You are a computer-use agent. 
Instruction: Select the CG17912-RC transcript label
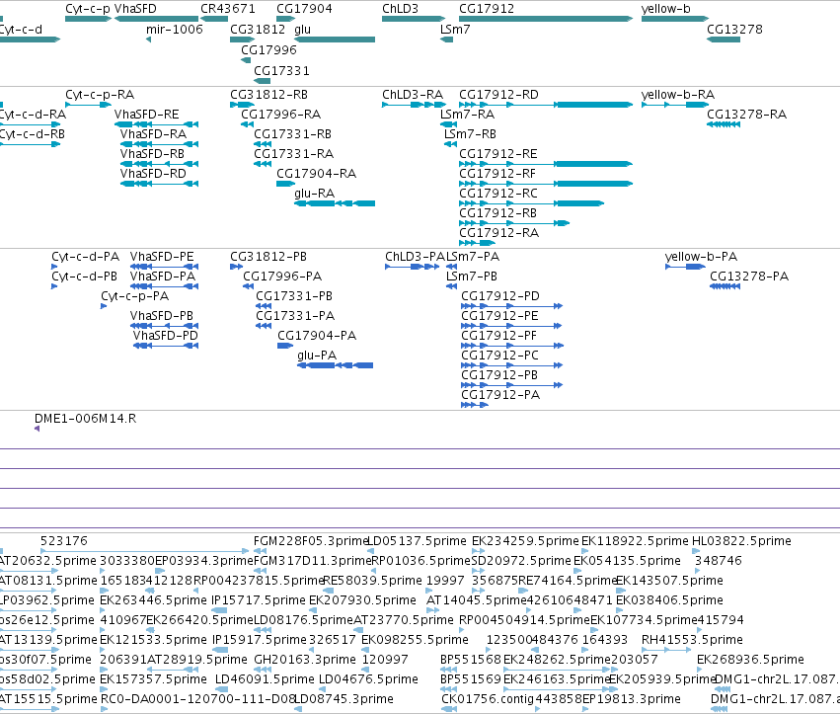(x=498, y=194)
